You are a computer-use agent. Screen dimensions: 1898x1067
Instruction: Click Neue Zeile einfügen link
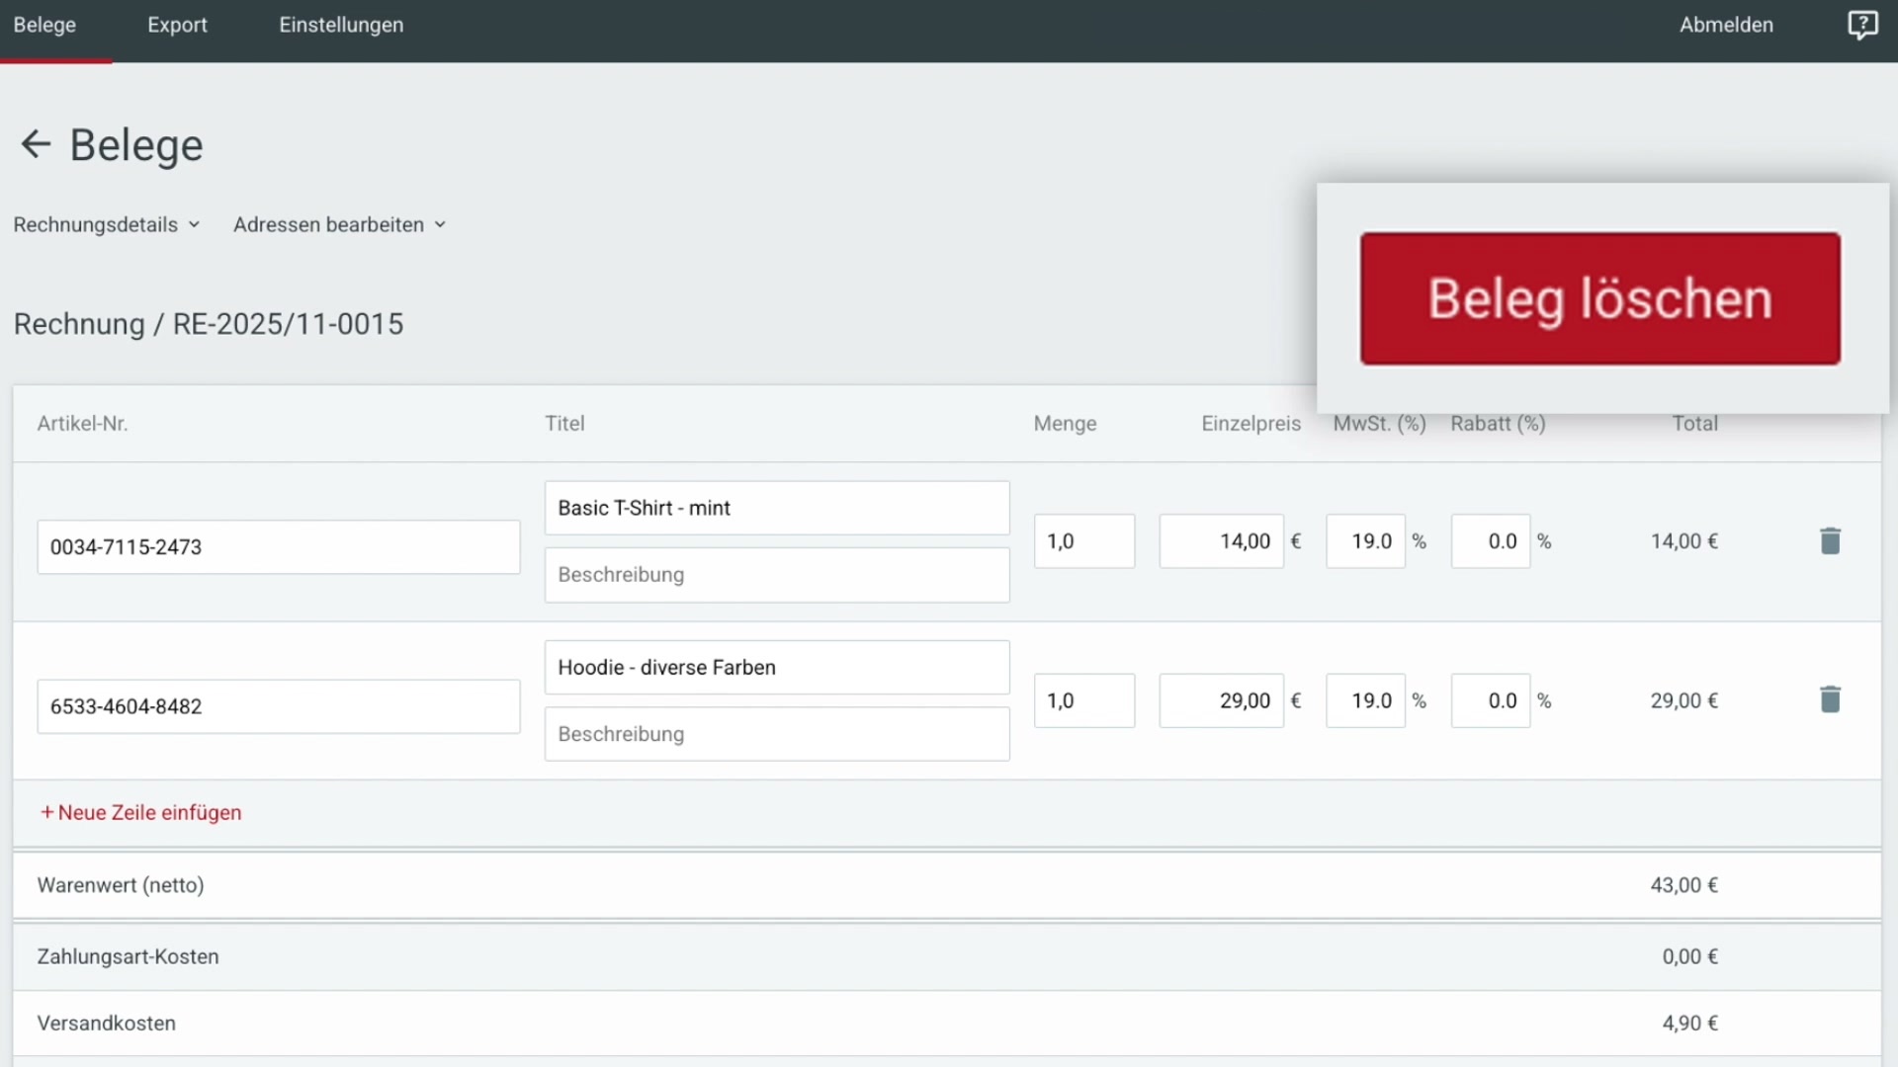point(140,812)
